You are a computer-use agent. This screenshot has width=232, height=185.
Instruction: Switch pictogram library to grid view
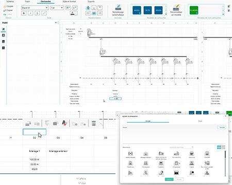[x=219, y=147]
